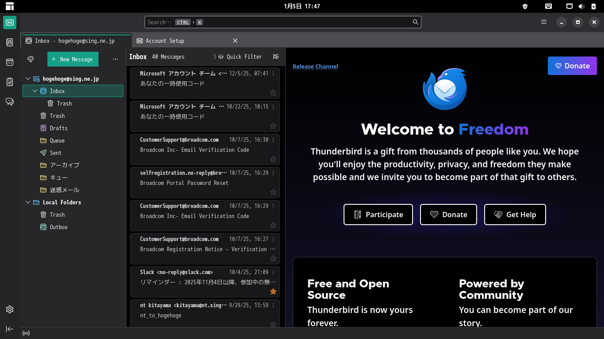This screenshot has width=604, height=339.
Task: Open the Release Channel link
Action: [x=315, y=67]
